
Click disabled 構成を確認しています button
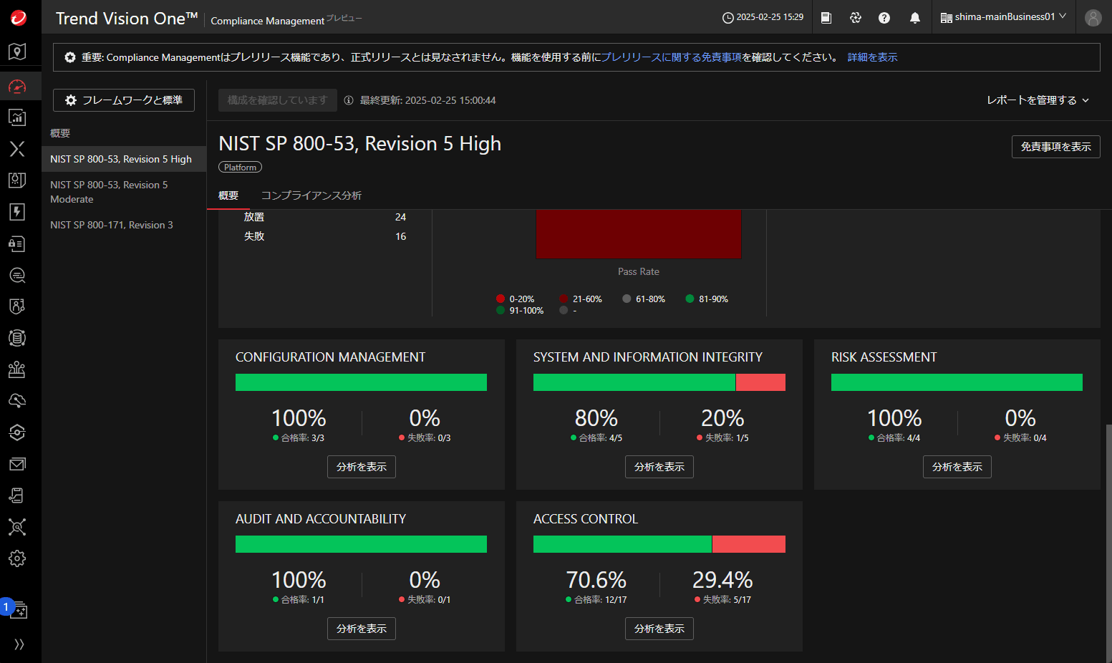pyautogui.click(x=277, y=100)
